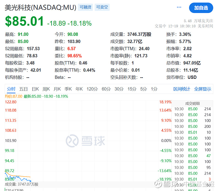This screenshot has width=221, height=191.
Task: Switch to the 日K daily candlestick tab
Action: 35,89
